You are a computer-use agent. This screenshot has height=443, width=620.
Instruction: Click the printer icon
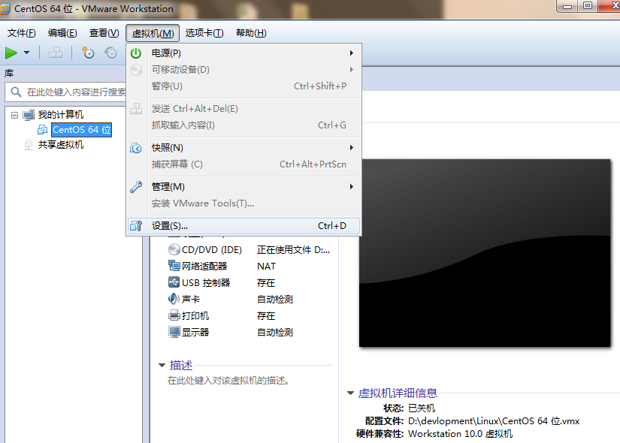point(174,315)
